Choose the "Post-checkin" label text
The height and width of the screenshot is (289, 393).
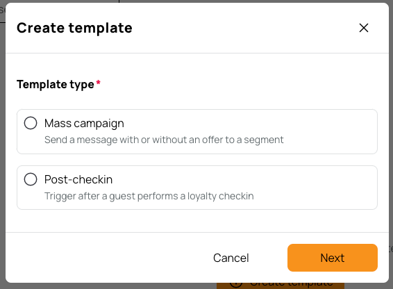[x=78, y=180]
